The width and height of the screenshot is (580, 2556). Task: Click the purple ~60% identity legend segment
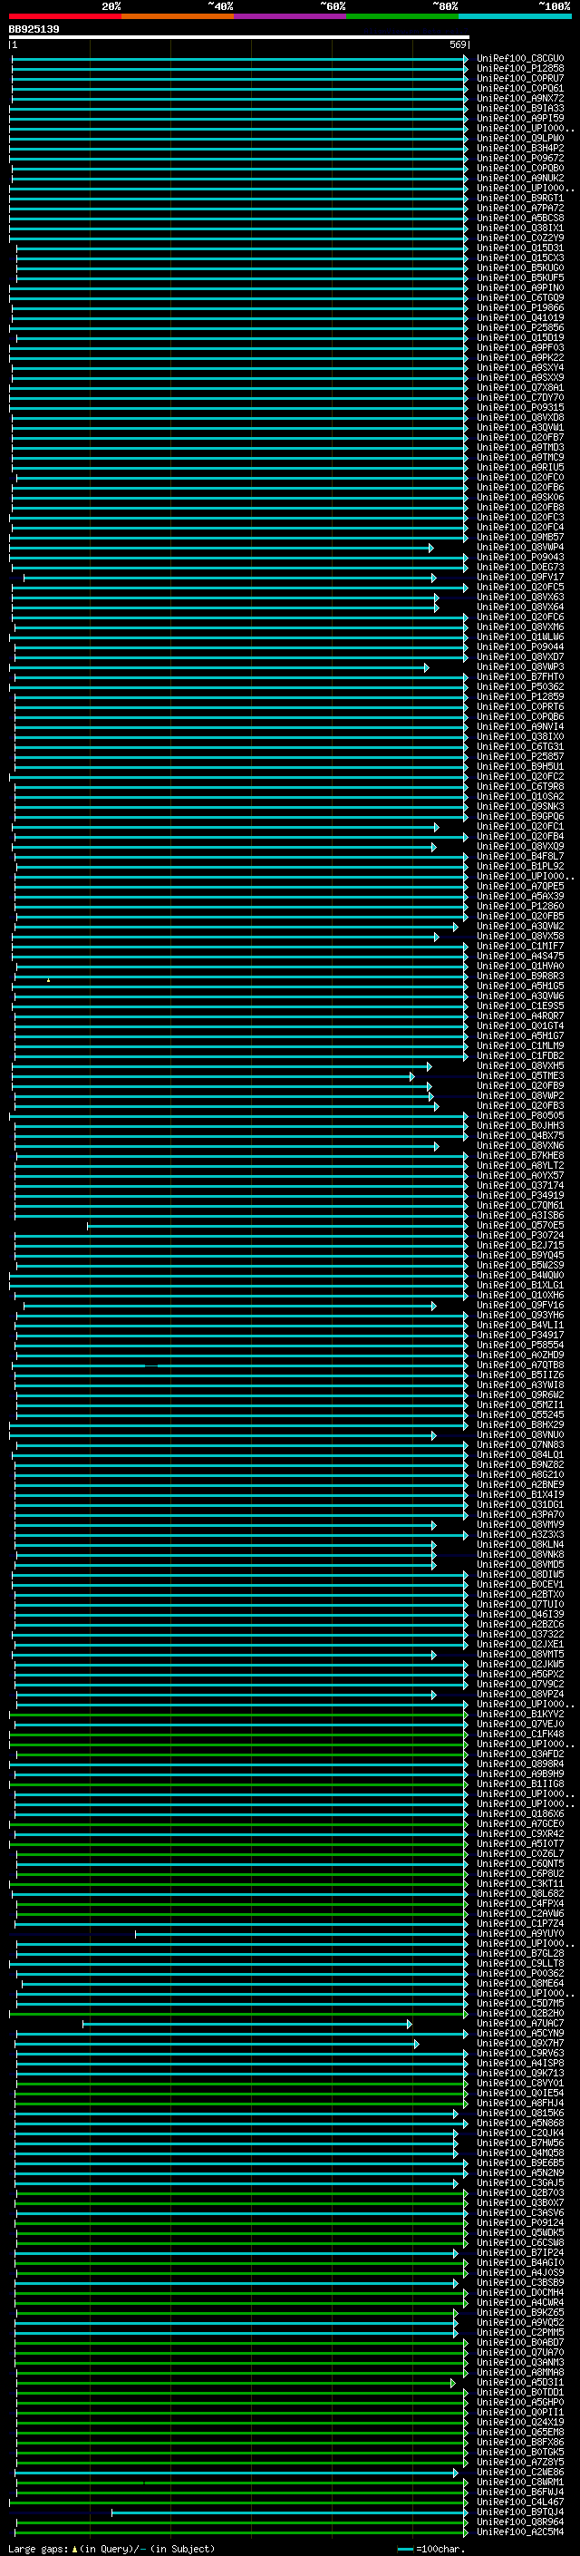[x=291, y=16]
